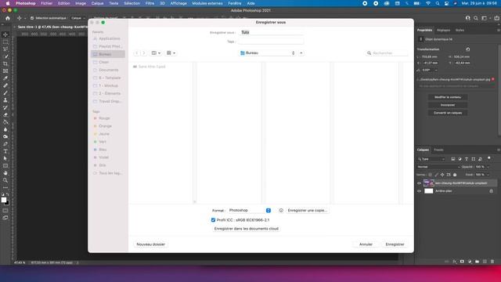Hide the ben-cheung smart object layer
This screenshot has height=282, width=501.
pyautogui.click(x=420, y=183)
